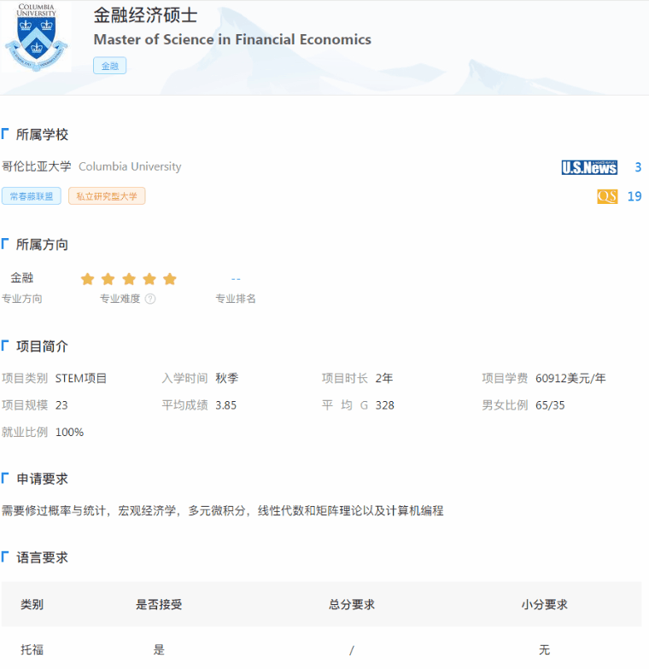
Task: Click the 常春藤联盟 tag
Action: click(32, 196)
